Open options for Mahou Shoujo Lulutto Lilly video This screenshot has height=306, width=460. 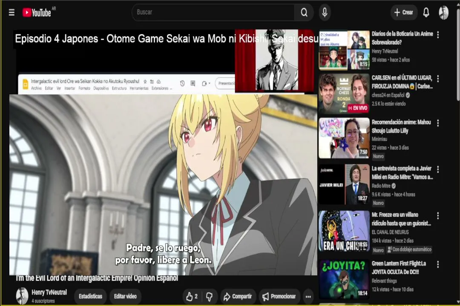tap(438, 123)
